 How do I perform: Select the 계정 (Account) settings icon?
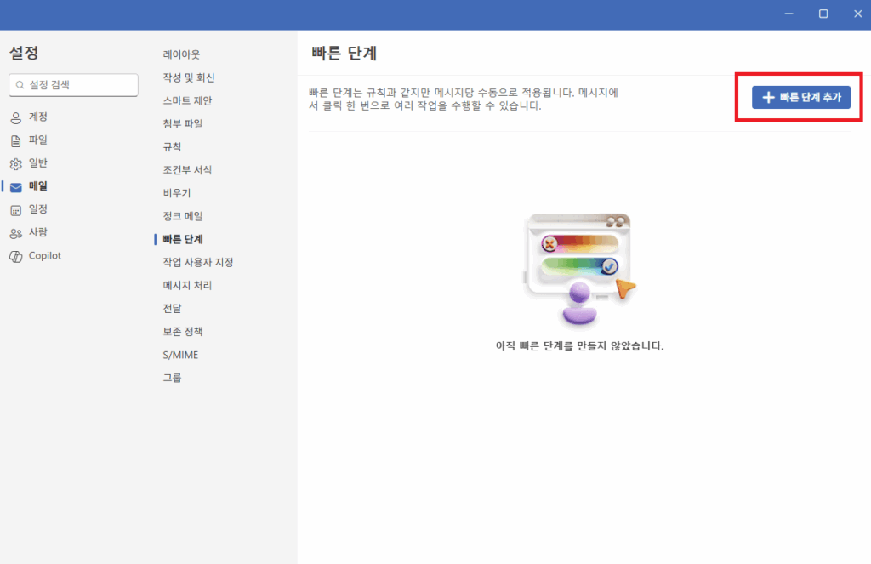pos(15,117)
